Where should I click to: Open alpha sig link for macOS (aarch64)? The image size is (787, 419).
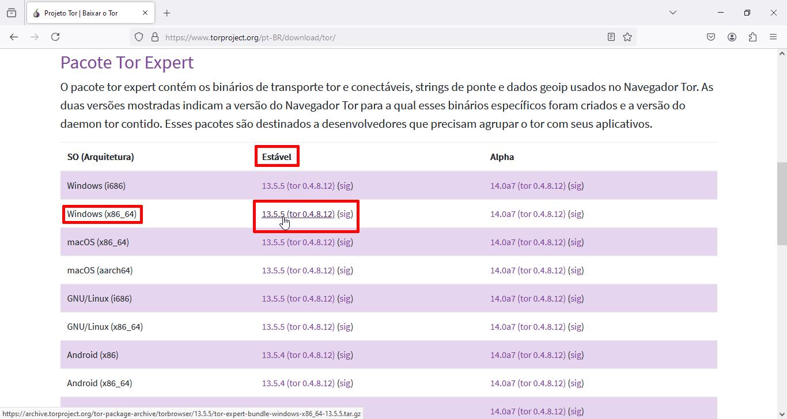576,271
